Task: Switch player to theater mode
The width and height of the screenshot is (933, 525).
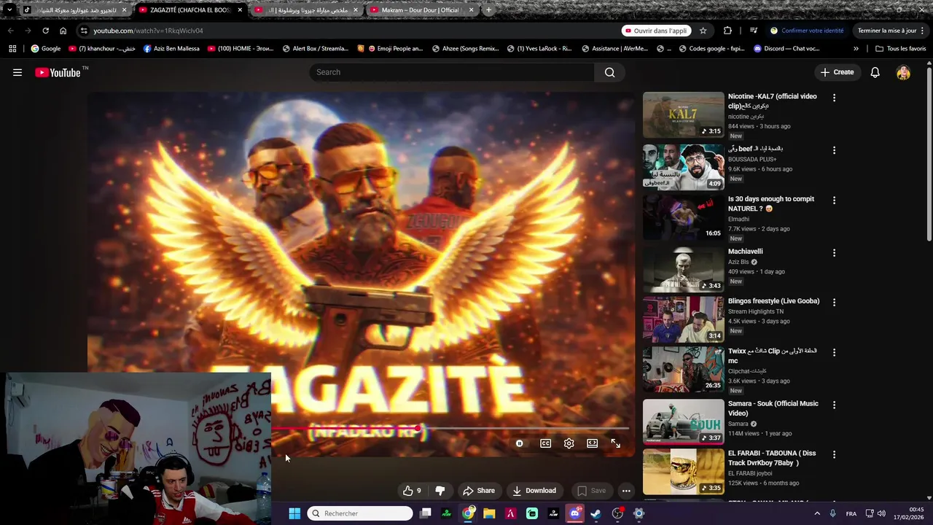Action: 592,443
